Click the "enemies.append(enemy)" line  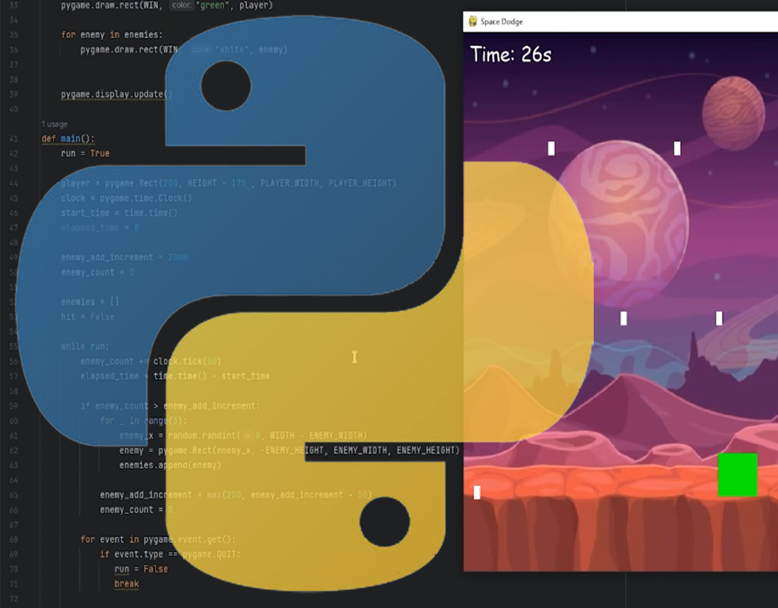pyautogui.click(x=170, y=465)
